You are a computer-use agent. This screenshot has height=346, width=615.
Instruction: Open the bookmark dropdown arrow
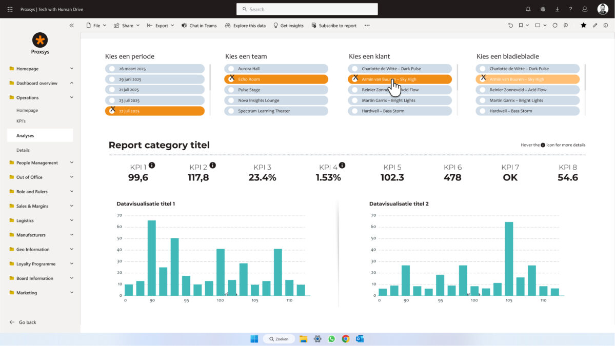[x=527, y=25]
